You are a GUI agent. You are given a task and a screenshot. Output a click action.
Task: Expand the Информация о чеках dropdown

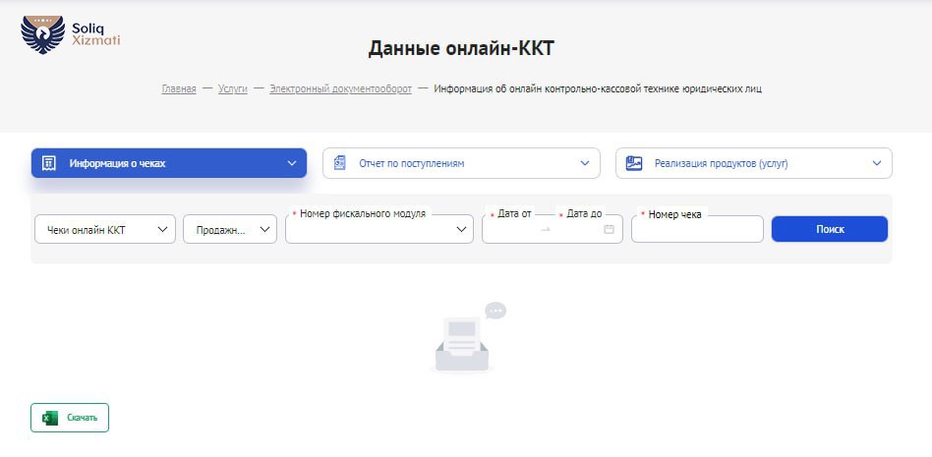pyautogui.click(x=291, y=163)
